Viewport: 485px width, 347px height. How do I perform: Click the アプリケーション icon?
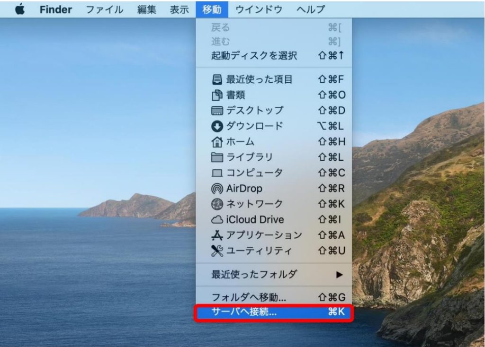click(x=217, y=235)
